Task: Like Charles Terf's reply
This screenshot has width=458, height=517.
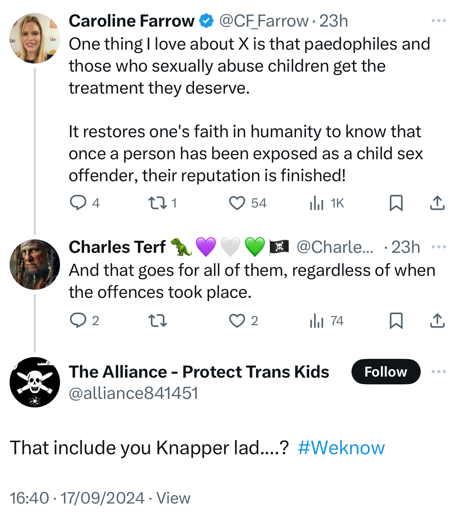Action: [237, 321]
